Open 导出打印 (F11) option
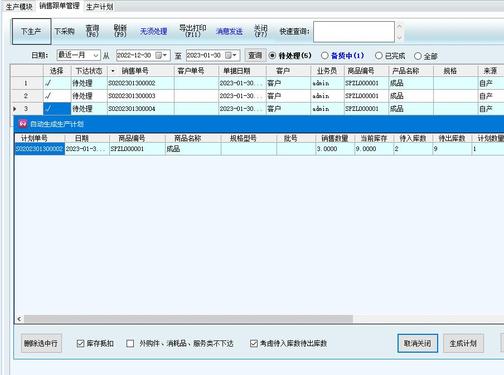The image size is (504, 375). (192, 31)
